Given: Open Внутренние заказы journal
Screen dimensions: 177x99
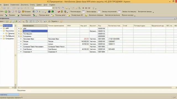Looking at the screenshot, I should click(145, 12).
